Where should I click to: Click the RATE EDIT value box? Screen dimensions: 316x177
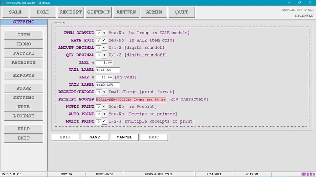coord(98,41)
